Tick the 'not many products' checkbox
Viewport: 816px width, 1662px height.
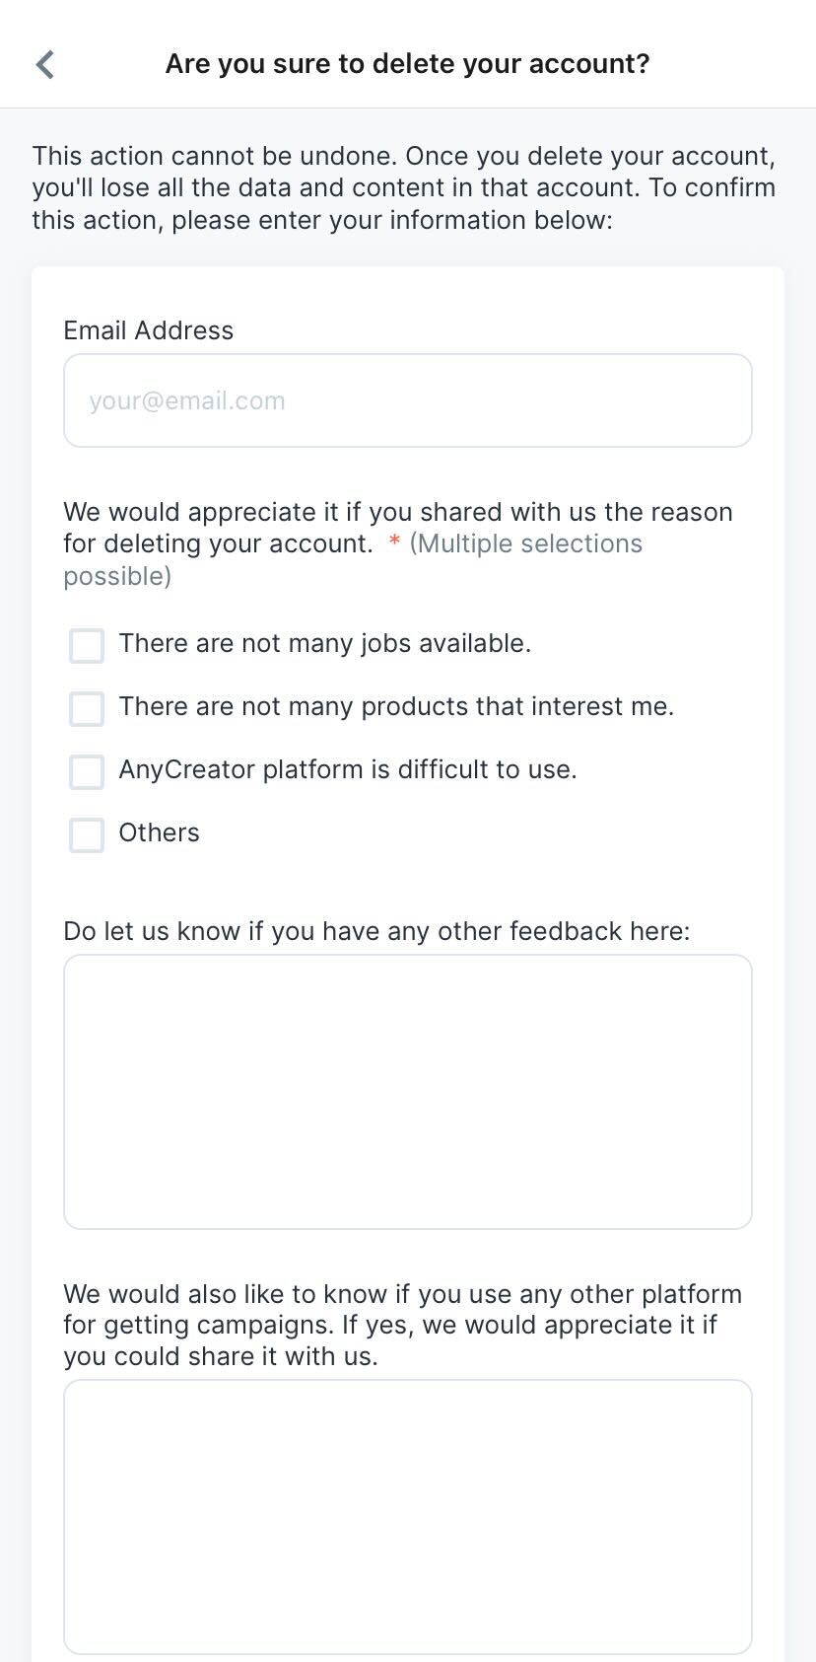tap(87, 708)
